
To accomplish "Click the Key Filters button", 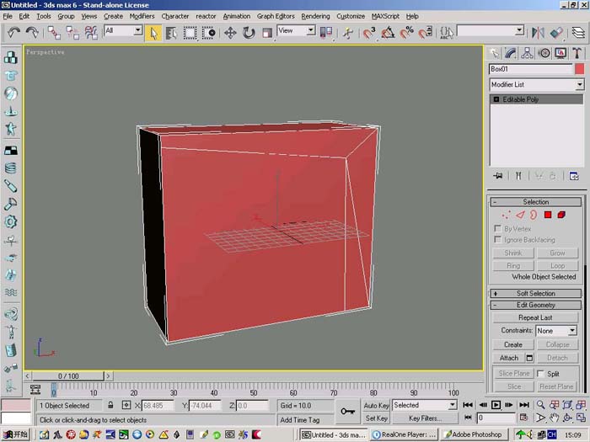I will coord(425,418).
